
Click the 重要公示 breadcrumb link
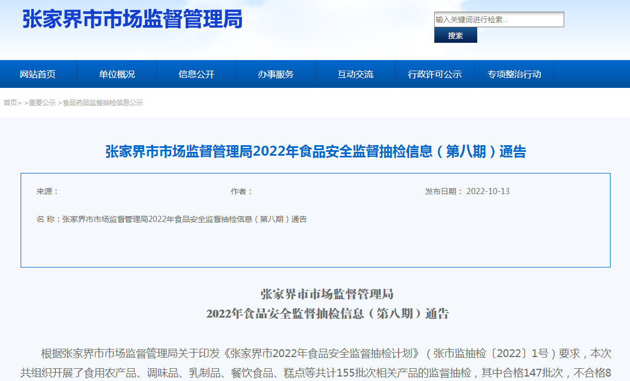coord(42,102)
